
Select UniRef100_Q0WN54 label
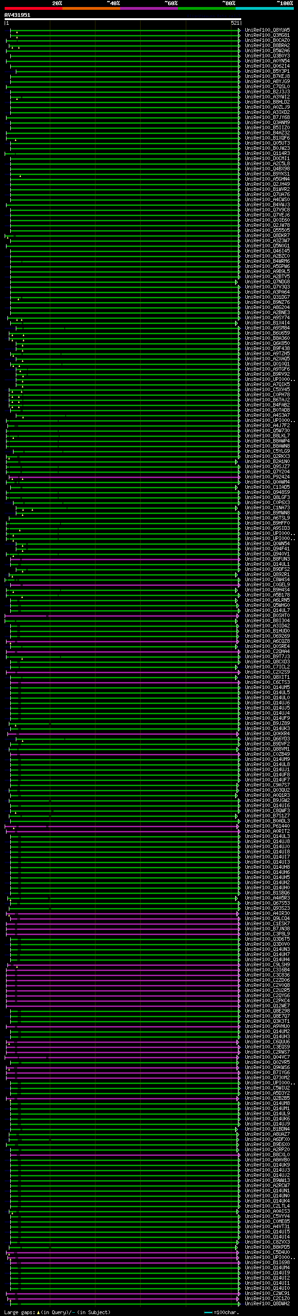click(x=267, y=543)
